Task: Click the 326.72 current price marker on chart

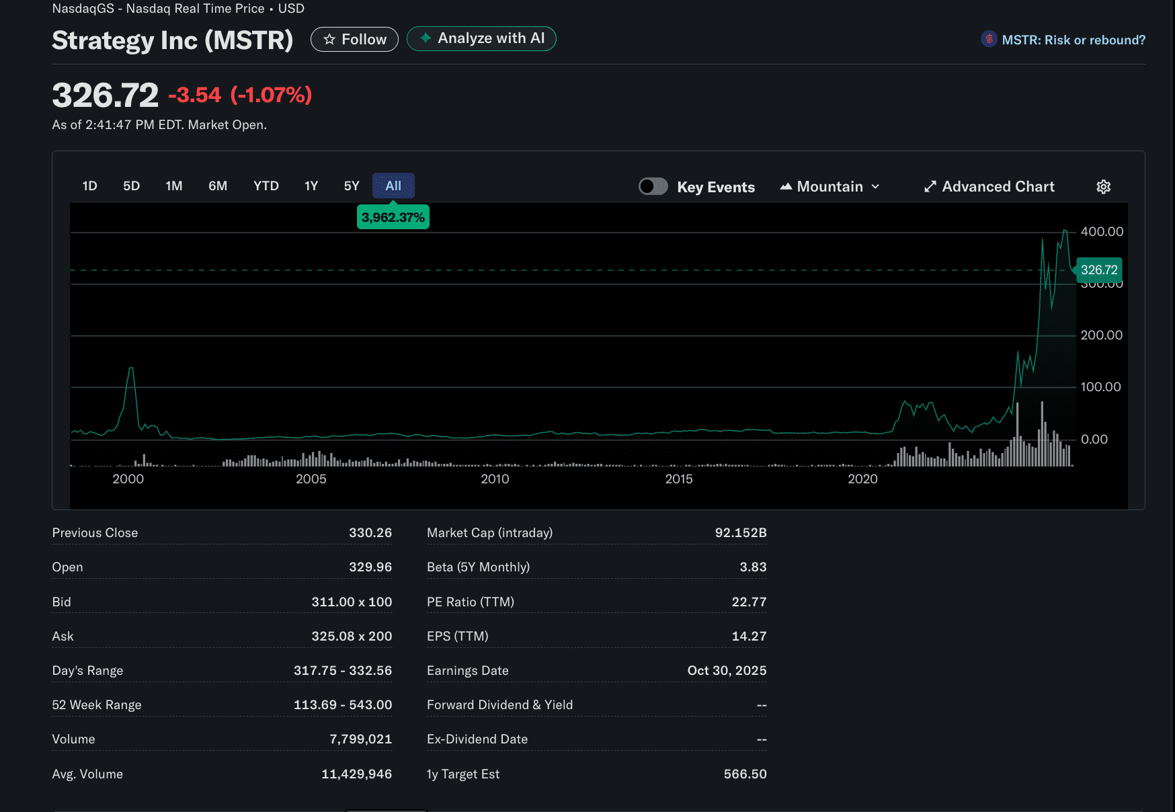Action: pyautogui.click(x=1099, y=270)
